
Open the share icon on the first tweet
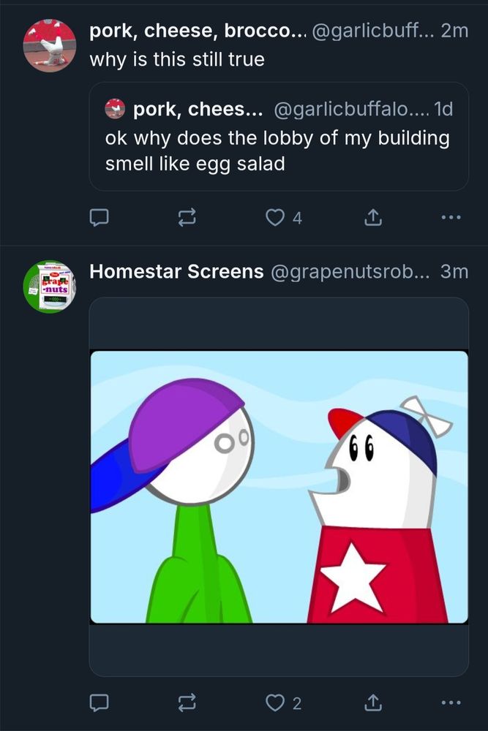coord(373,217)
